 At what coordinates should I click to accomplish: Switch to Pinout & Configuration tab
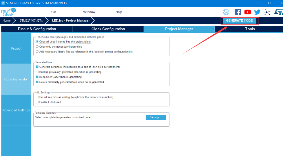tap(37, 29)
